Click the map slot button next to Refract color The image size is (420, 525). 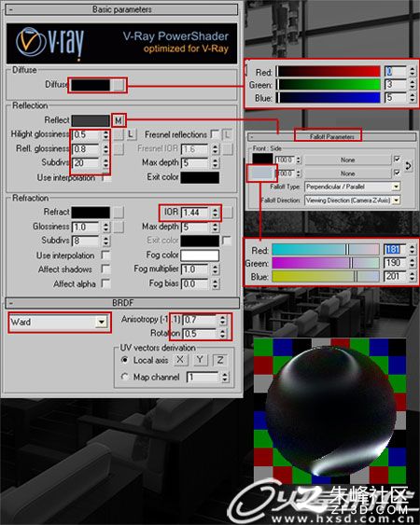click(118, 213)
